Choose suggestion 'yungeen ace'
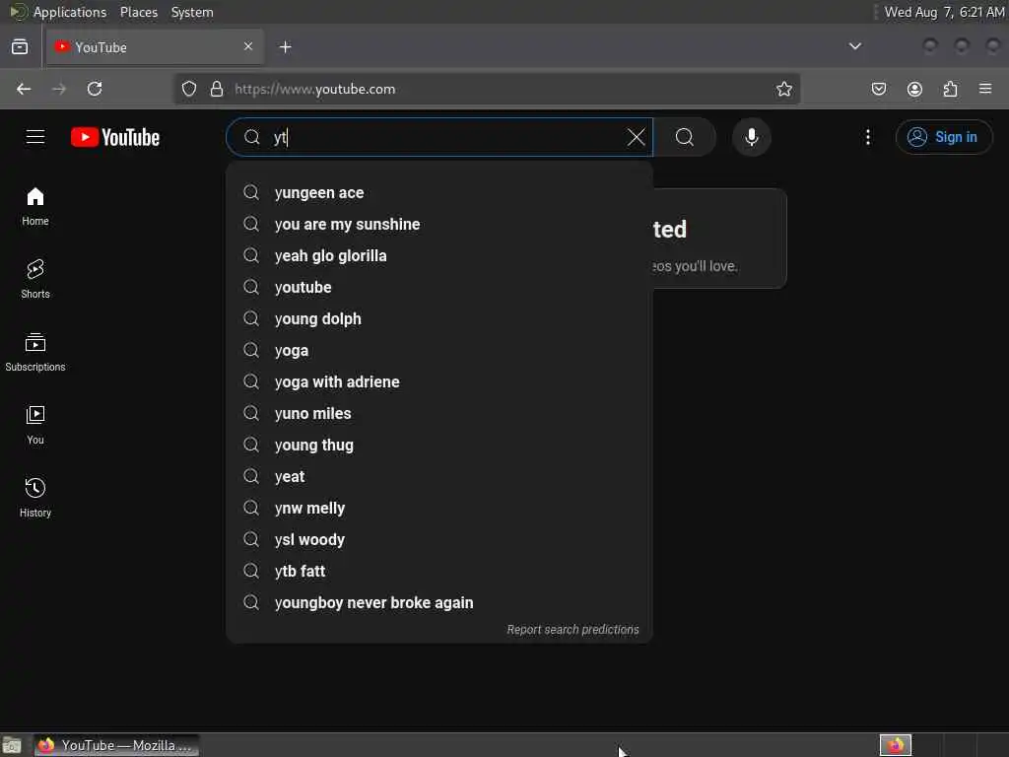Screen dimensions: 1009x757 coord(439,192)
